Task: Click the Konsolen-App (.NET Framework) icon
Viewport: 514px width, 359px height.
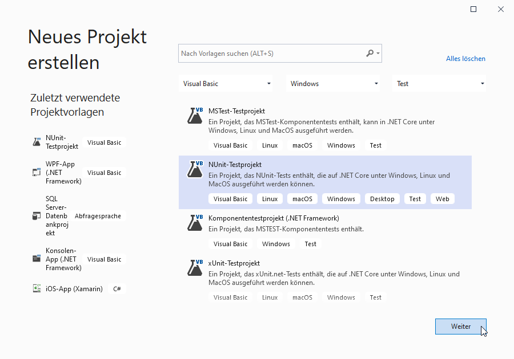Action: click(x=35, y=259)
